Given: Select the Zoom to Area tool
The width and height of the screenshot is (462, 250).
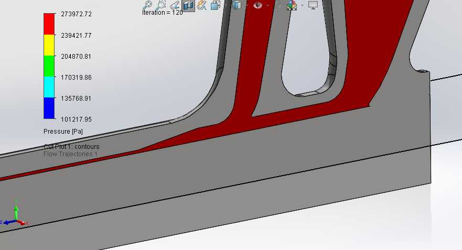Looking at the screenshot, I should click(161, 5).
